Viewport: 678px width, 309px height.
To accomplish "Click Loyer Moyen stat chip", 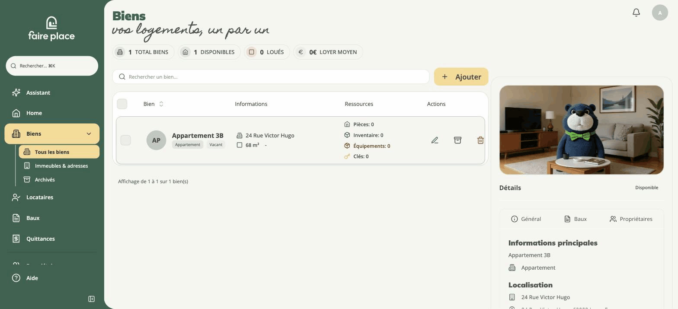I will [328, 52].
